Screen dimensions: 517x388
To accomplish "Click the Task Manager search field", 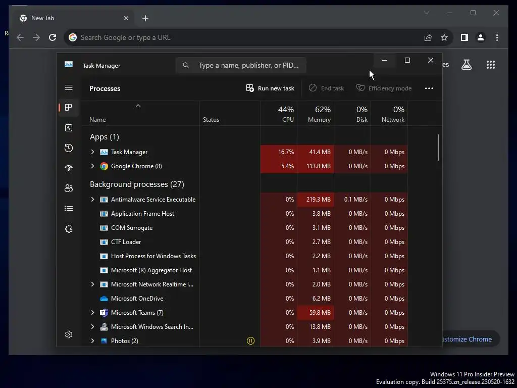I will [241, 65].
